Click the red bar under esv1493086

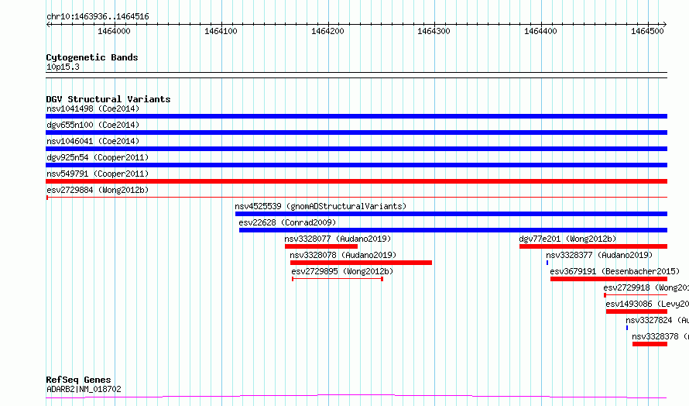click(x=636, y=311)
